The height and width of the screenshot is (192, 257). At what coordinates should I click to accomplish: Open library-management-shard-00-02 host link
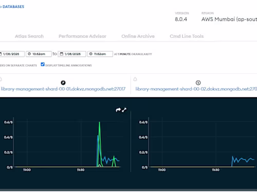coord(196,89)
